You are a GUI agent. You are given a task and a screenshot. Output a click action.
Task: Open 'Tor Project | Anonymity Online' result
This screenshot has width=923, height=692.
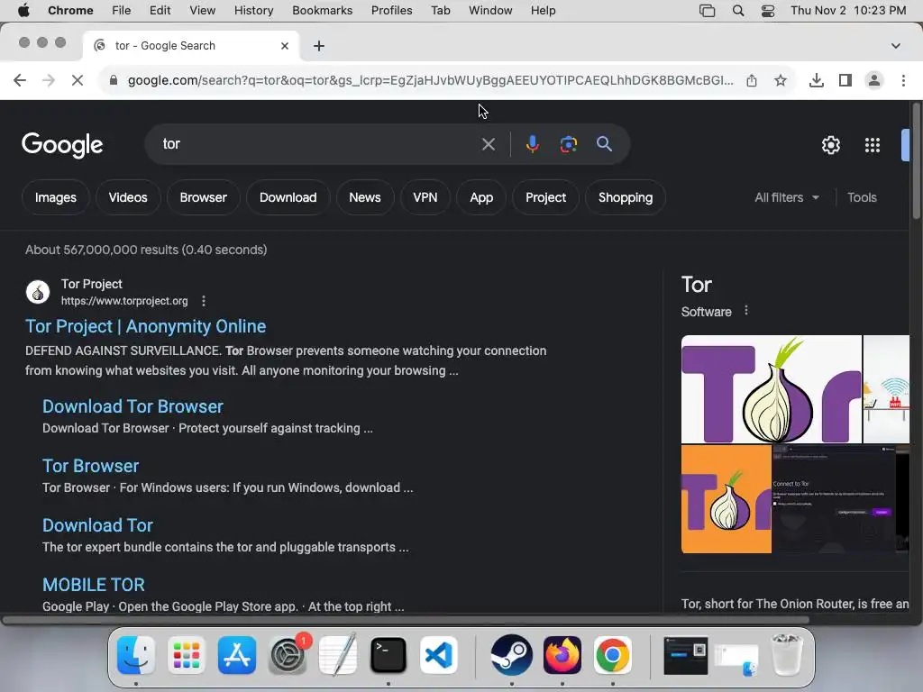pos(145,326)
